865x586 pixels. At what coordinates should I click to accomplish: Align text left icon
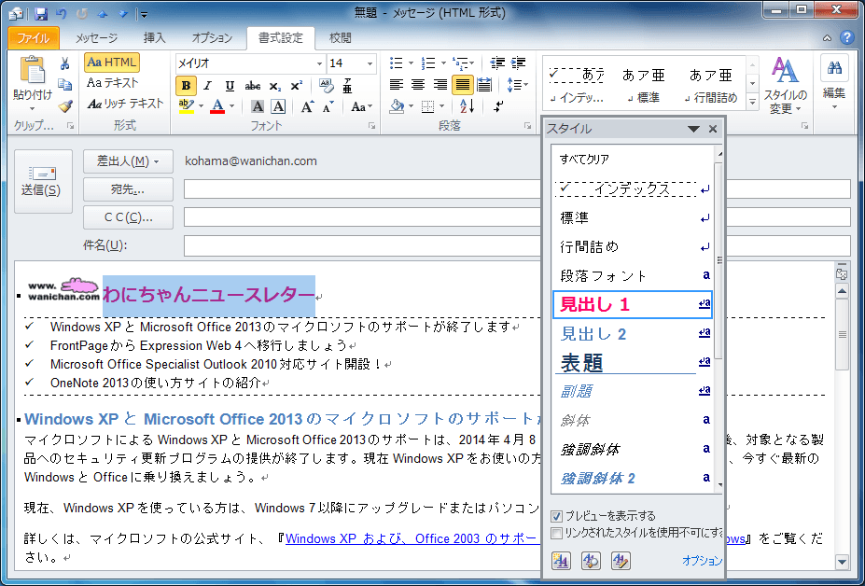point(396,85)
